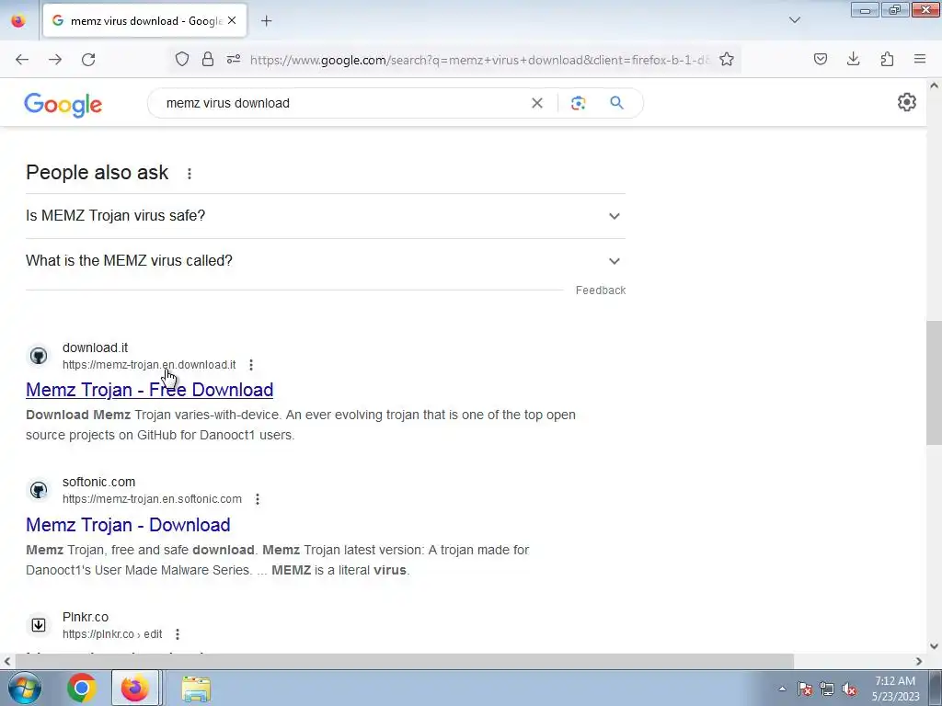
Task: Switch to the memz virus download tab
Action: click(144, 20)
